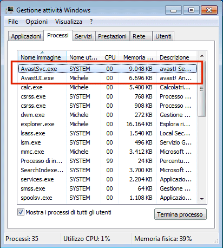Maximize the Gestione attività window
Viewport: 223px width, 248px height.
(x=191, y=10)
